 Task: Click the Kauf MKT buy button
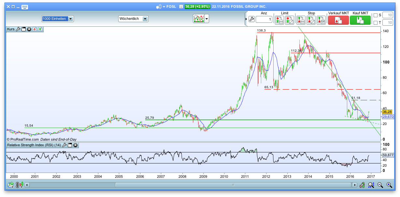click(360, 20)
